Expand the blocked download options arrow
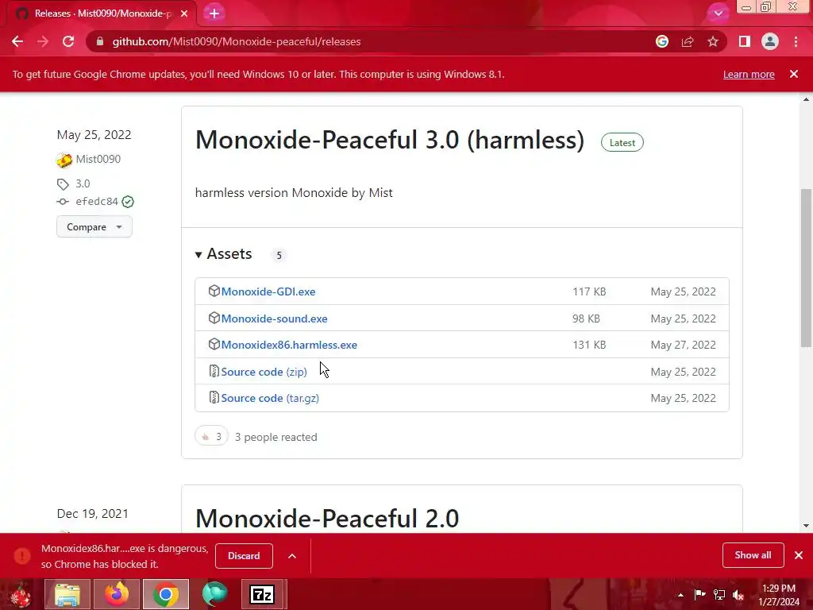Viewport: 813px width, 610px height. tap(292, 556)
